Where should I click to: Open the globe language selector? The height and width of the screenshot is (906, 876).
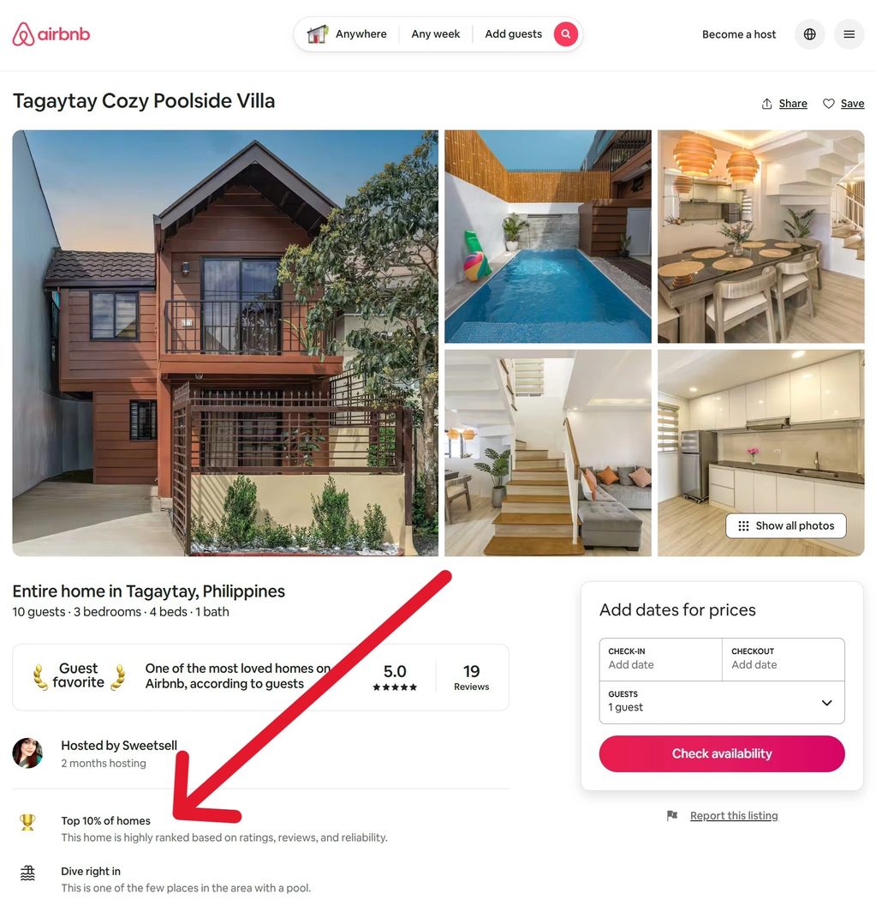click(x=810, y=34)
